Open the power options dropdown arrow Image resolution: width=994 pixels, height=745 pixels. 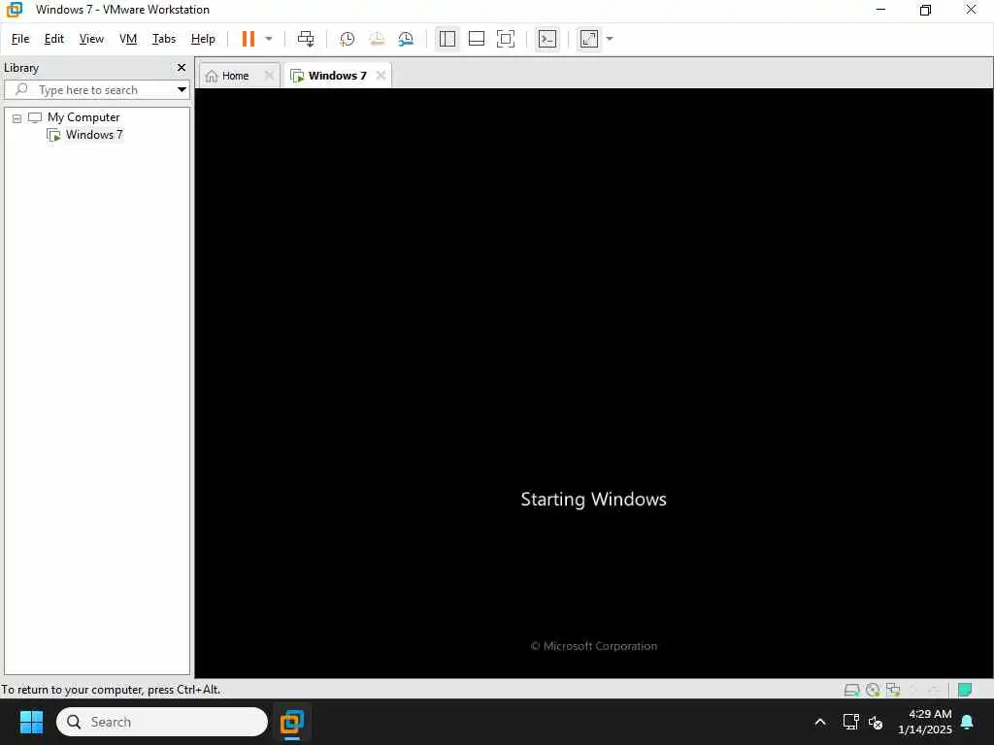click(x=269, y=39)
